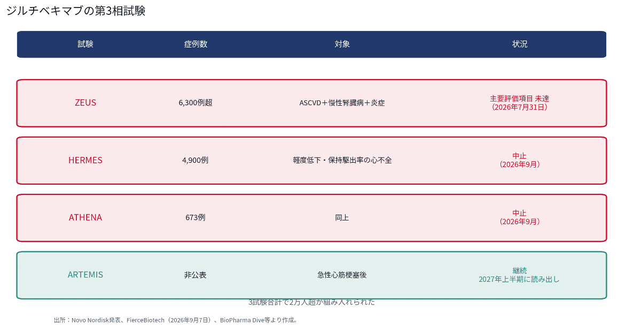626x332 pixels.
Task: Select the 症例数 column header
Action: [195, 44]
